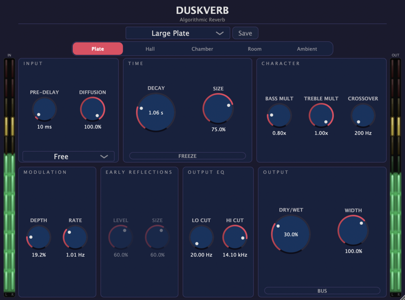Select the CROSSOVER frequency knob
This screenshot has width=405, height=300.
click(x=363, y=115)
